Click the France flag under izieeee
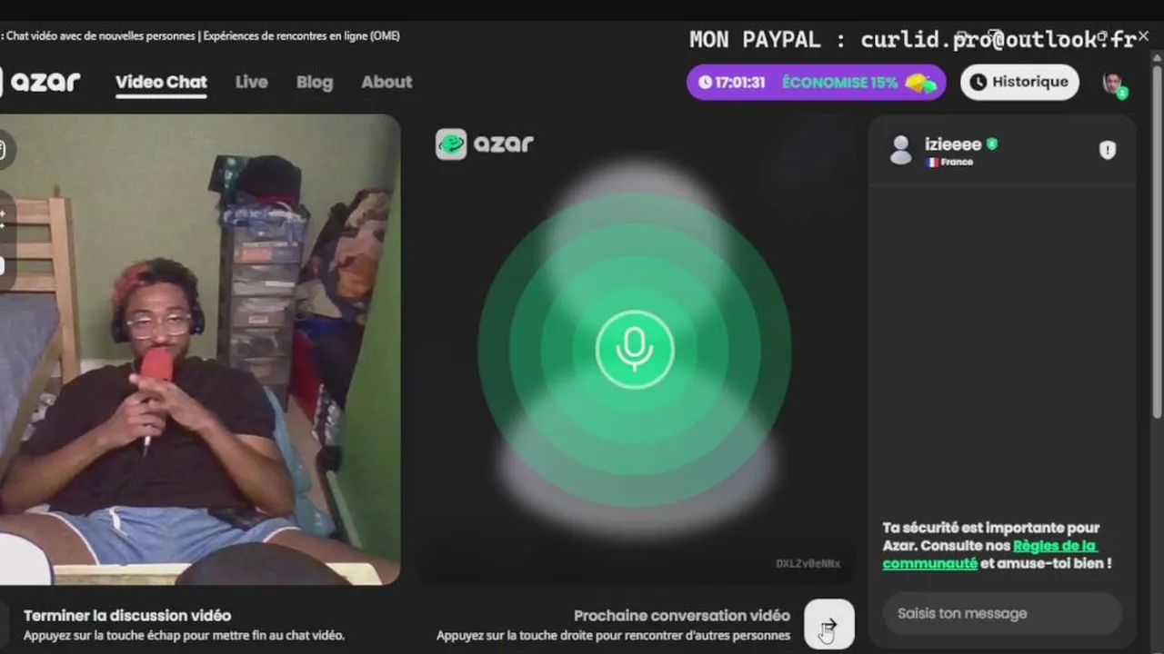The width and height of the screenshot is (1164, 654). click(x=932, y=162)
